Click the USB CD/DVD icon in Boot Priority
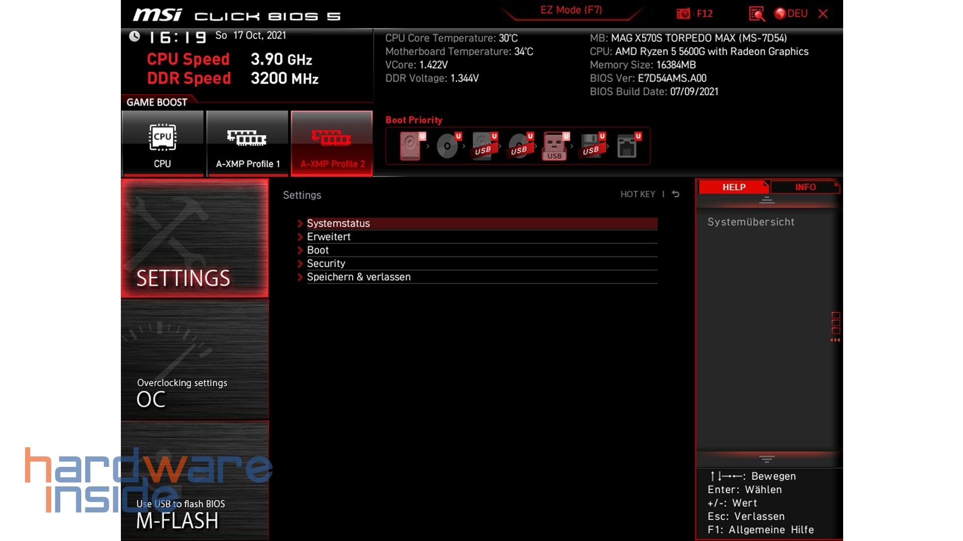 tap(521, 146)
